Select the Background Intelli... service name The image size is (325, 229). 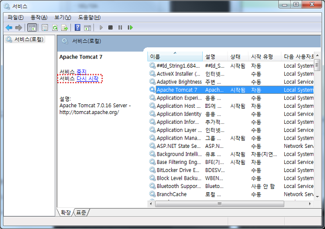(x=179, y=154)
